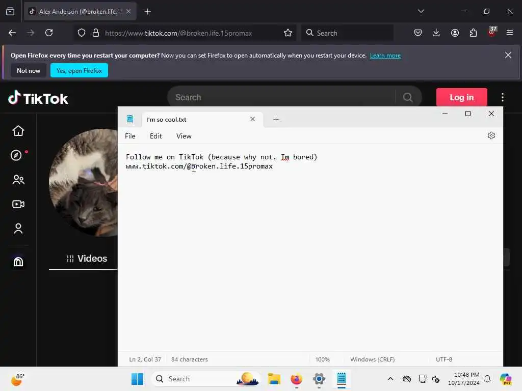Open File Explorer from taskbar
Screen dimensions: 522x391
pos(274,379)
